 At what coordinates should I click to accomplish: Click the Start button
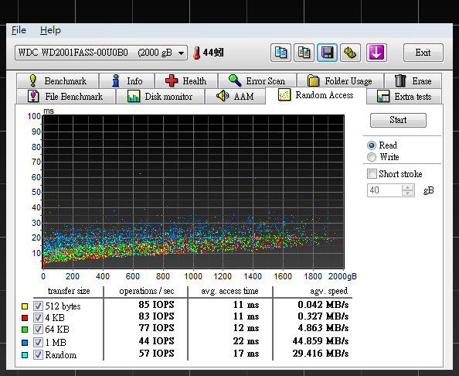[x=398, y=120]
